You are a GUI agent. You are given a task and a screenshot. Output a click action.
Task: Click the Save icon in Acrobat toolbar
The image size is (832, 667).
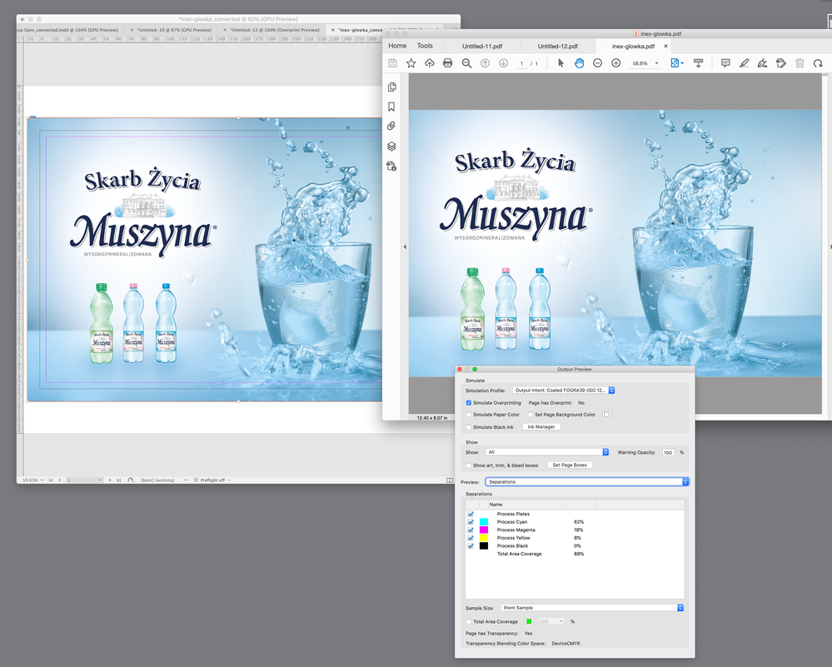(392, 63)
